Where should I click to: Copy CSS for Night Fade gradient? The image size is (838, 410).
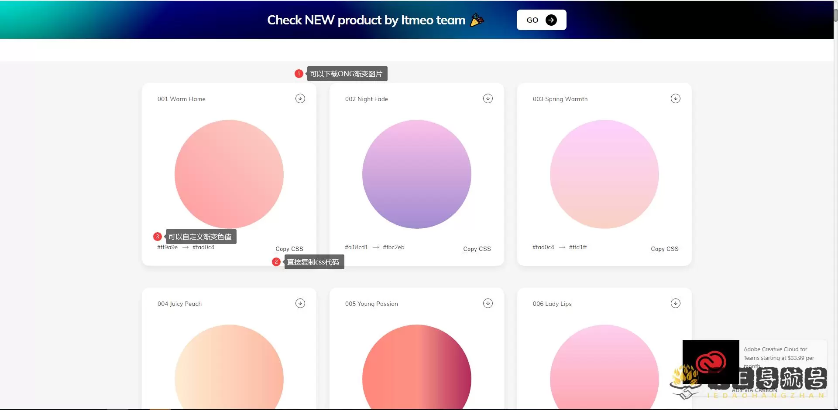477,249
